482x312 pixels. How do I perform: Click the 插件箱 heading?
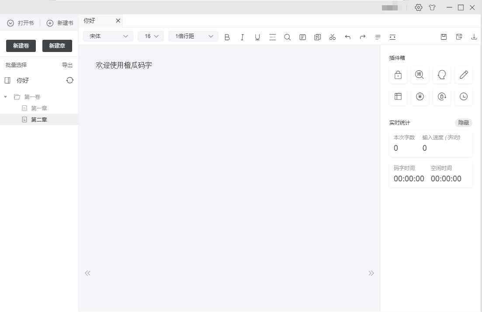click(397, 58)
